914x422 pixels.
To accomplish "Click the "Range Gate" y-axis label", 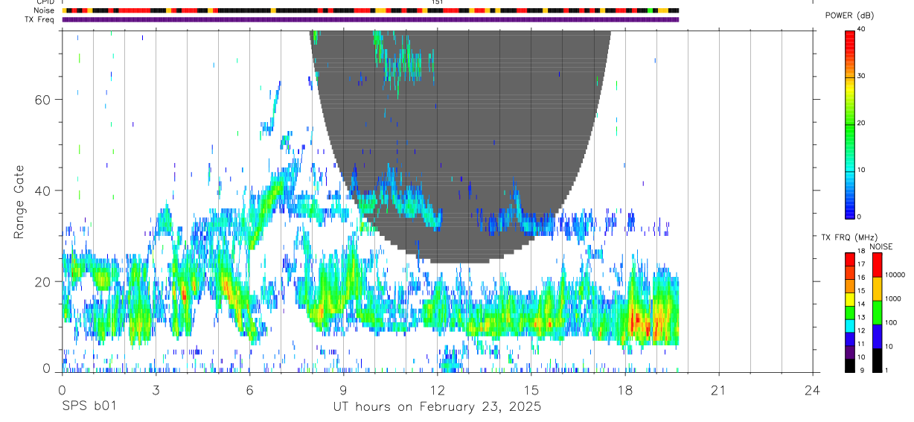I will pyautogui.click(x=20, y=202).
